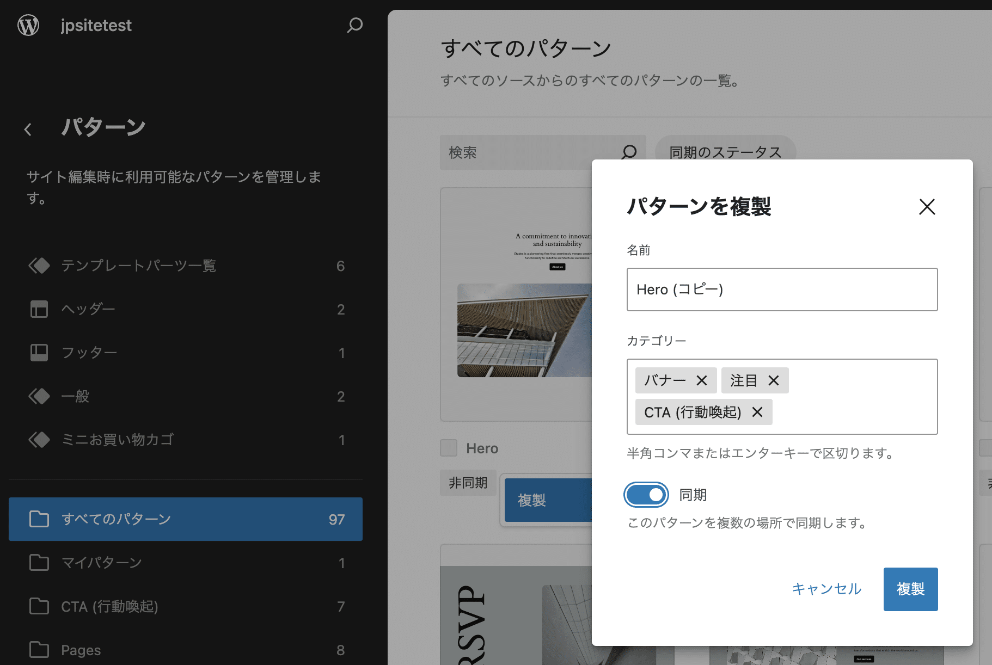992x665 pixels.
Task: Select the Hero pattern checkbox
Action: pos(448,447)
